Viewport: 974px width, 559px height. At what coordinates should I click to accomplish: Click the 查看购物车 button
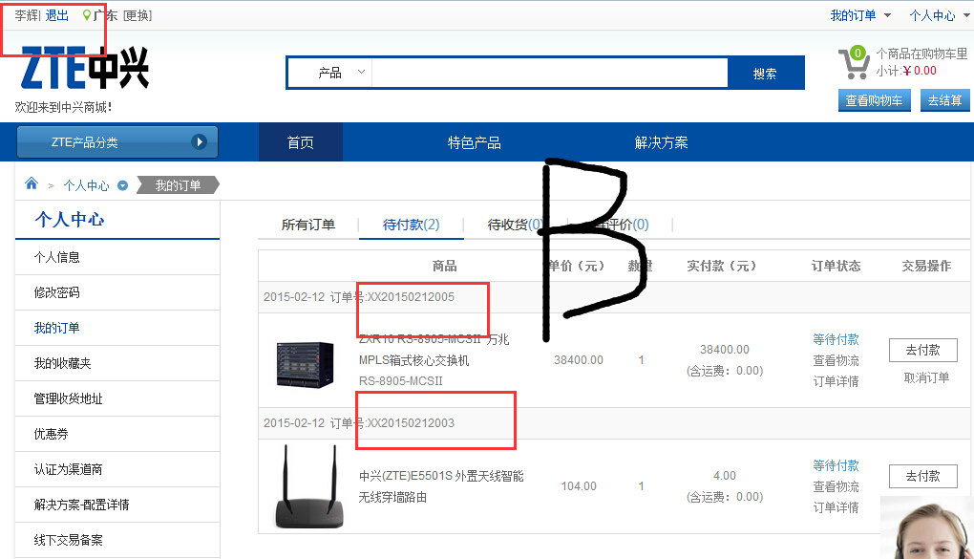click(874, 100)
